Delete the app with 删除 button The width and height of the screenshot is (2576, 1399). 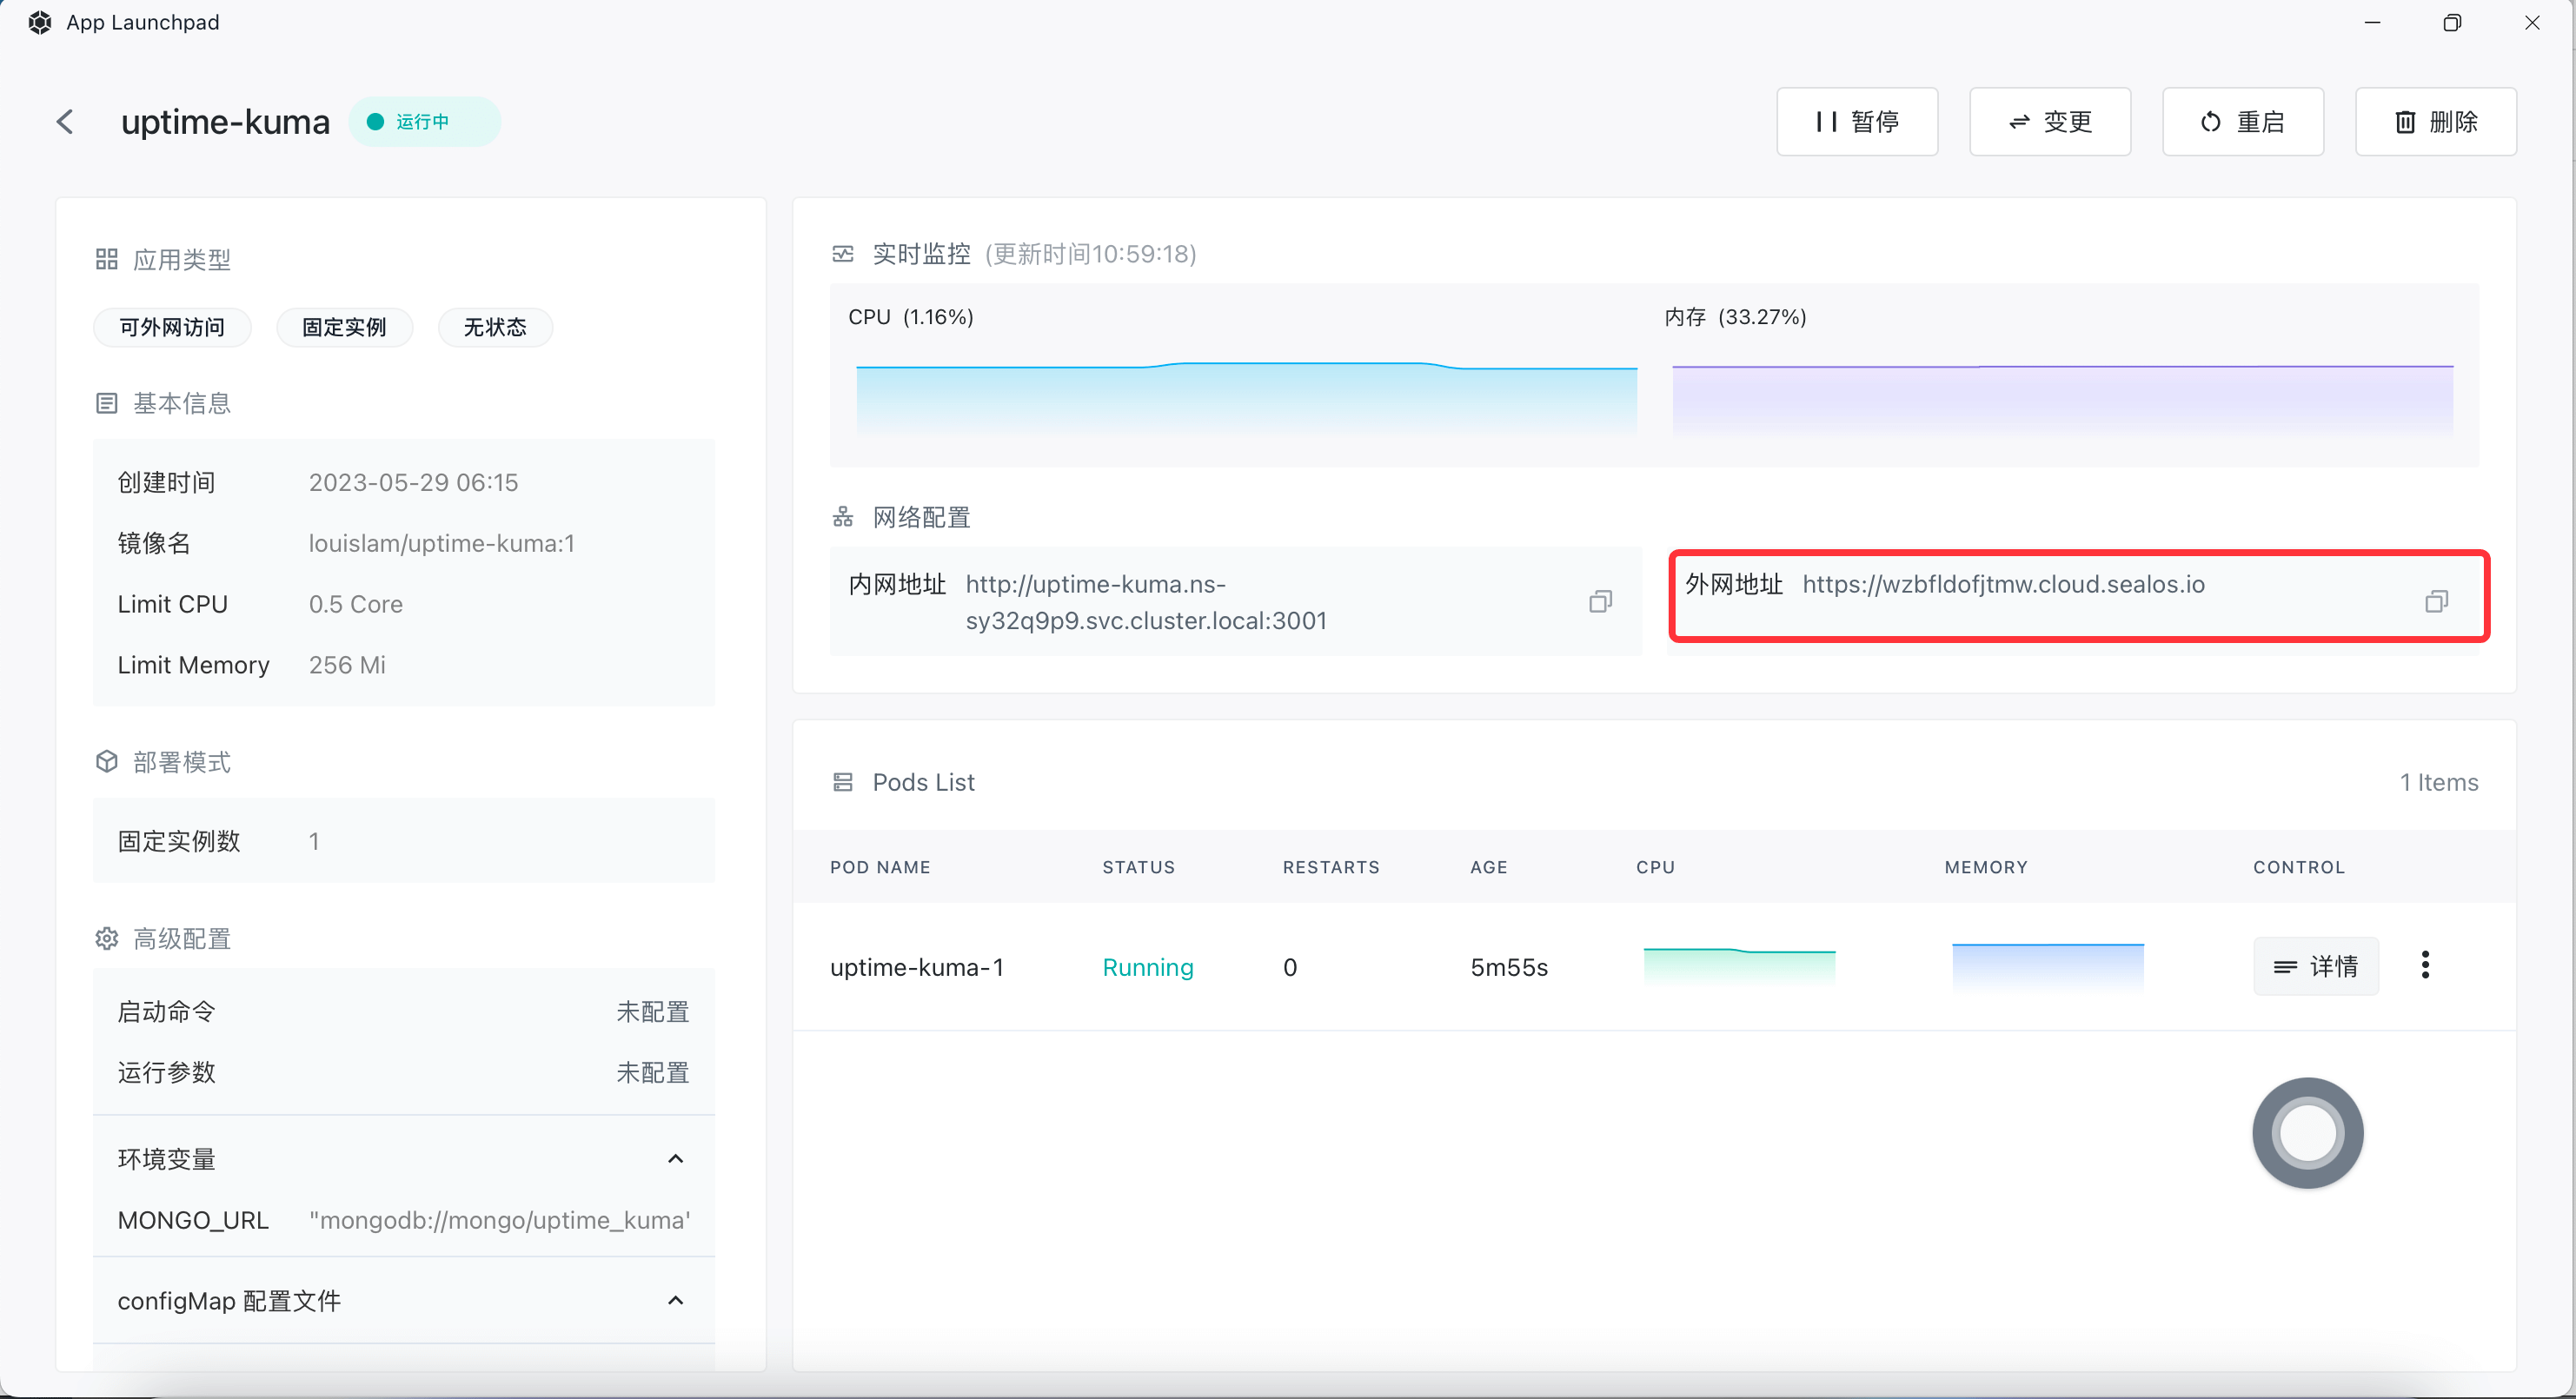[2436, 122]
